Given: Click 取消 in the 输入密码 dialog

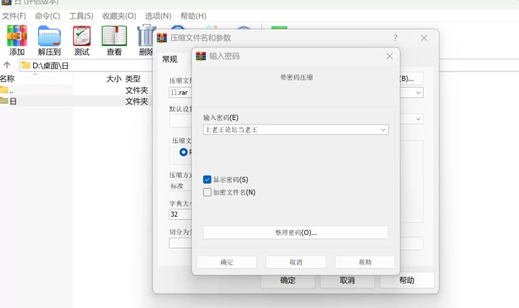Looking at the screenshot, I should click(x=296, y=262).
